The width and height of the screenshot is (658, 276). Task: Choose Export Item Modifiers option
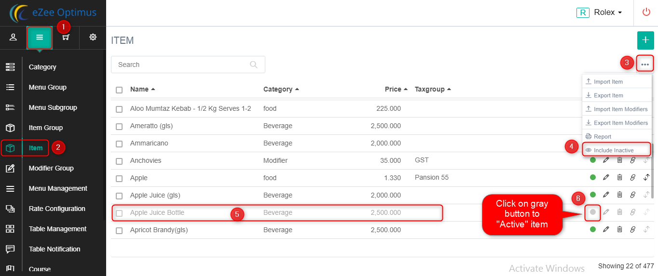coord(617,123)
